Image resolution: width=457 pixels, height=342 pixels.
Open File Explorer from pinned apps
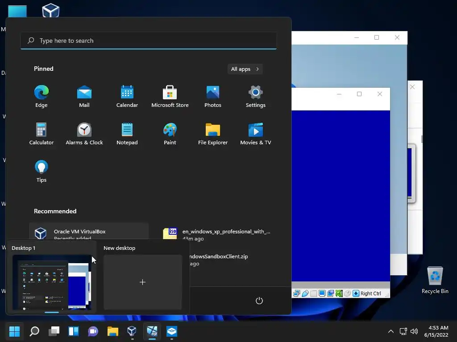coord(213,134)
